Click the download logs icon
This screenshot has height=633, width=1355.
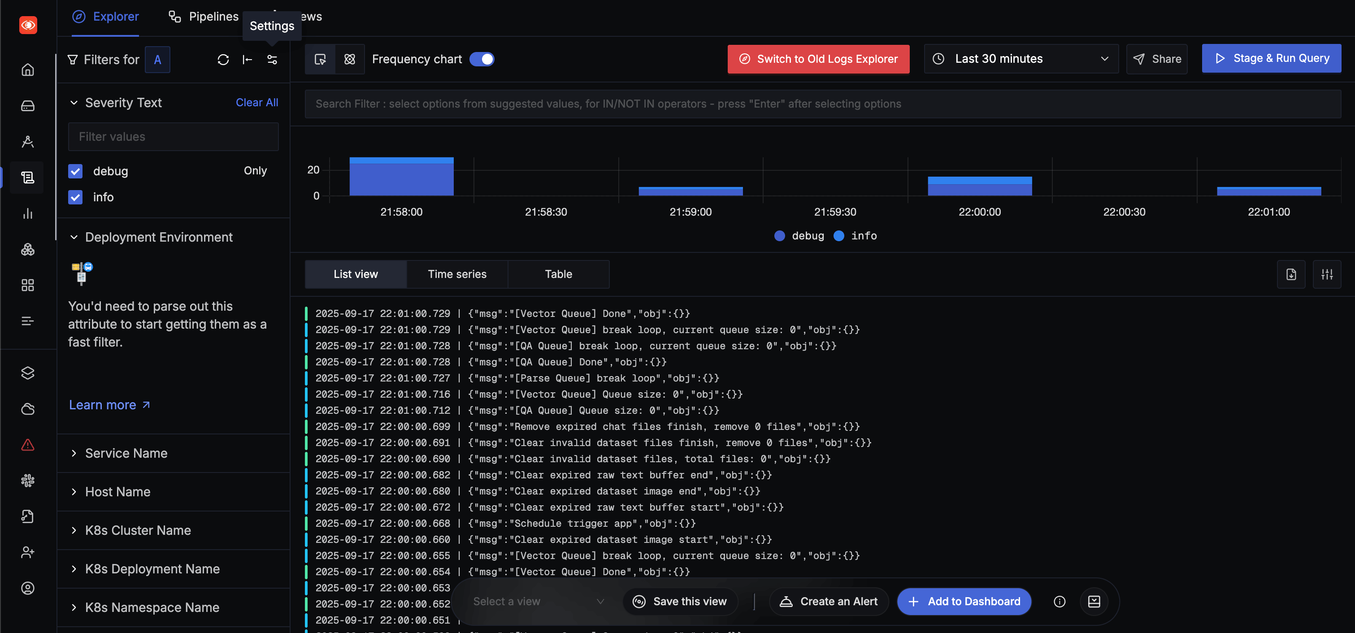(1291, 274)
